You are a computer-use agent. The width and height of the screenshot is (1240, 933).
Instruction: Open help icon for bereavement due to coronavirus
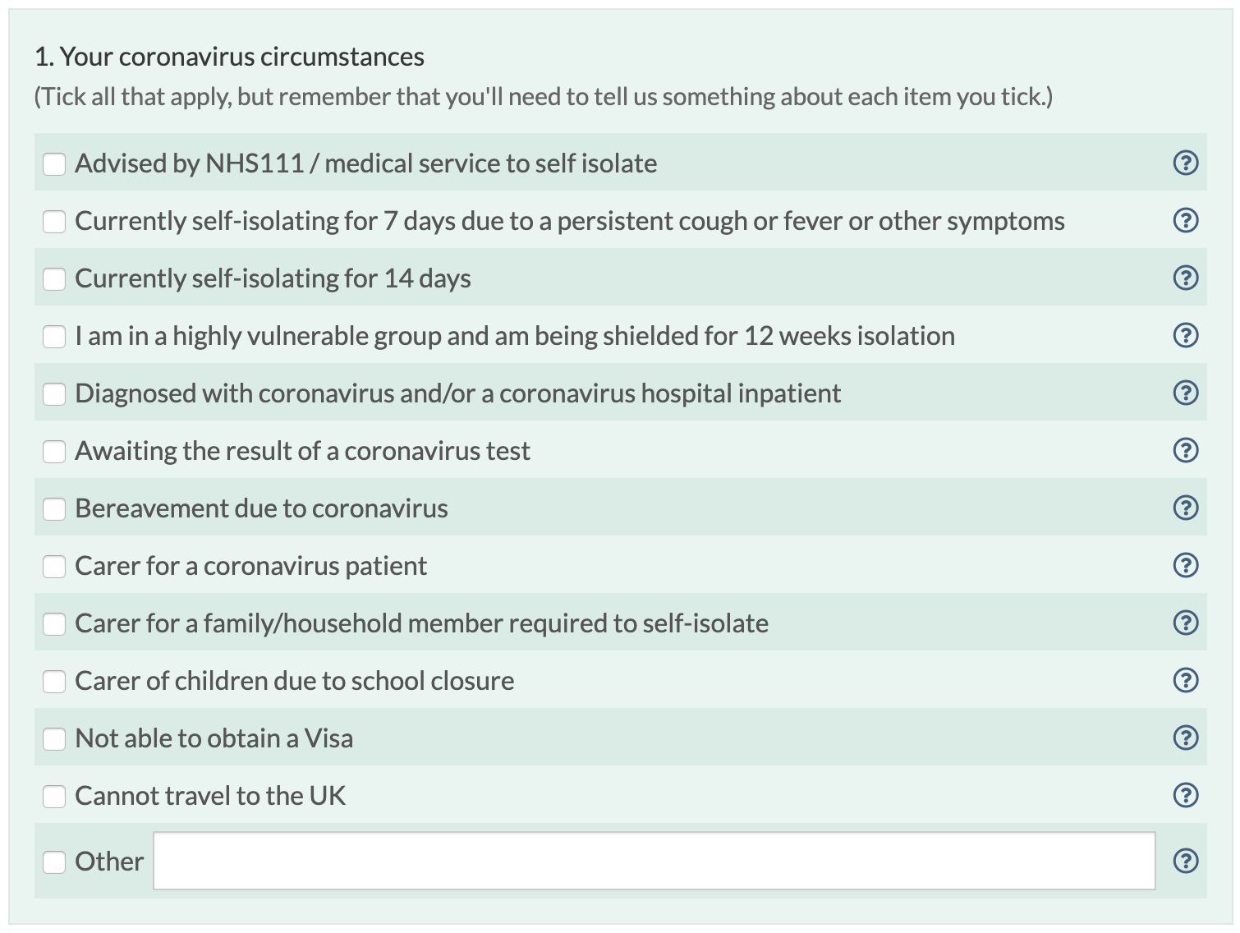(x=1185, y=508)
